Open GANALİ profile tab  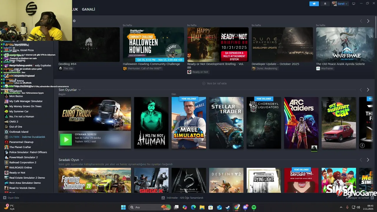tap(88, 9)
